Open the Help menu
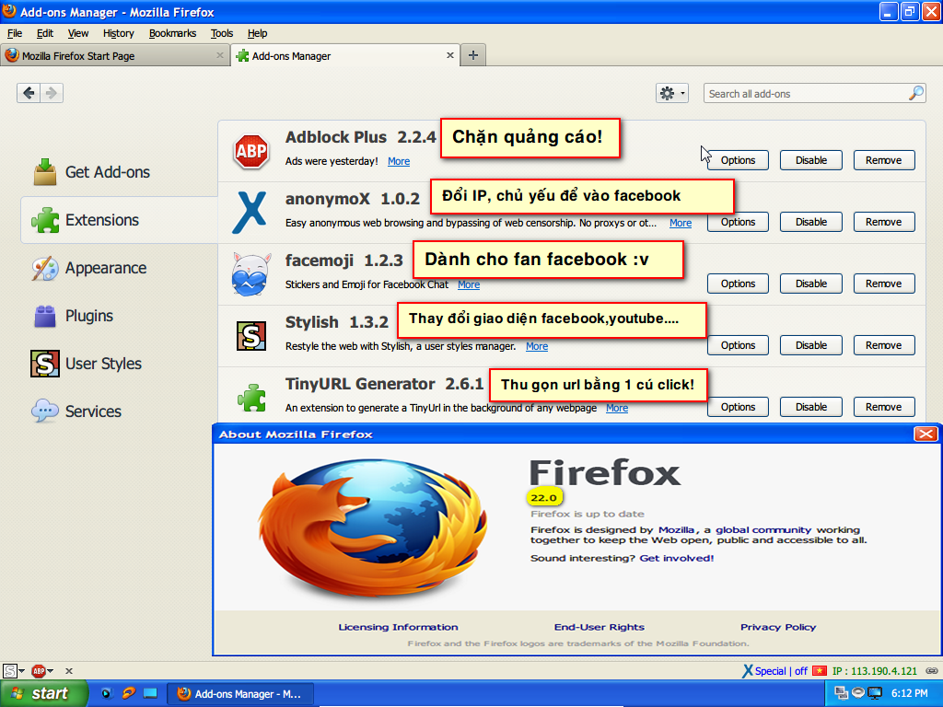Screen dimensions: 943x707 point(257,33)
